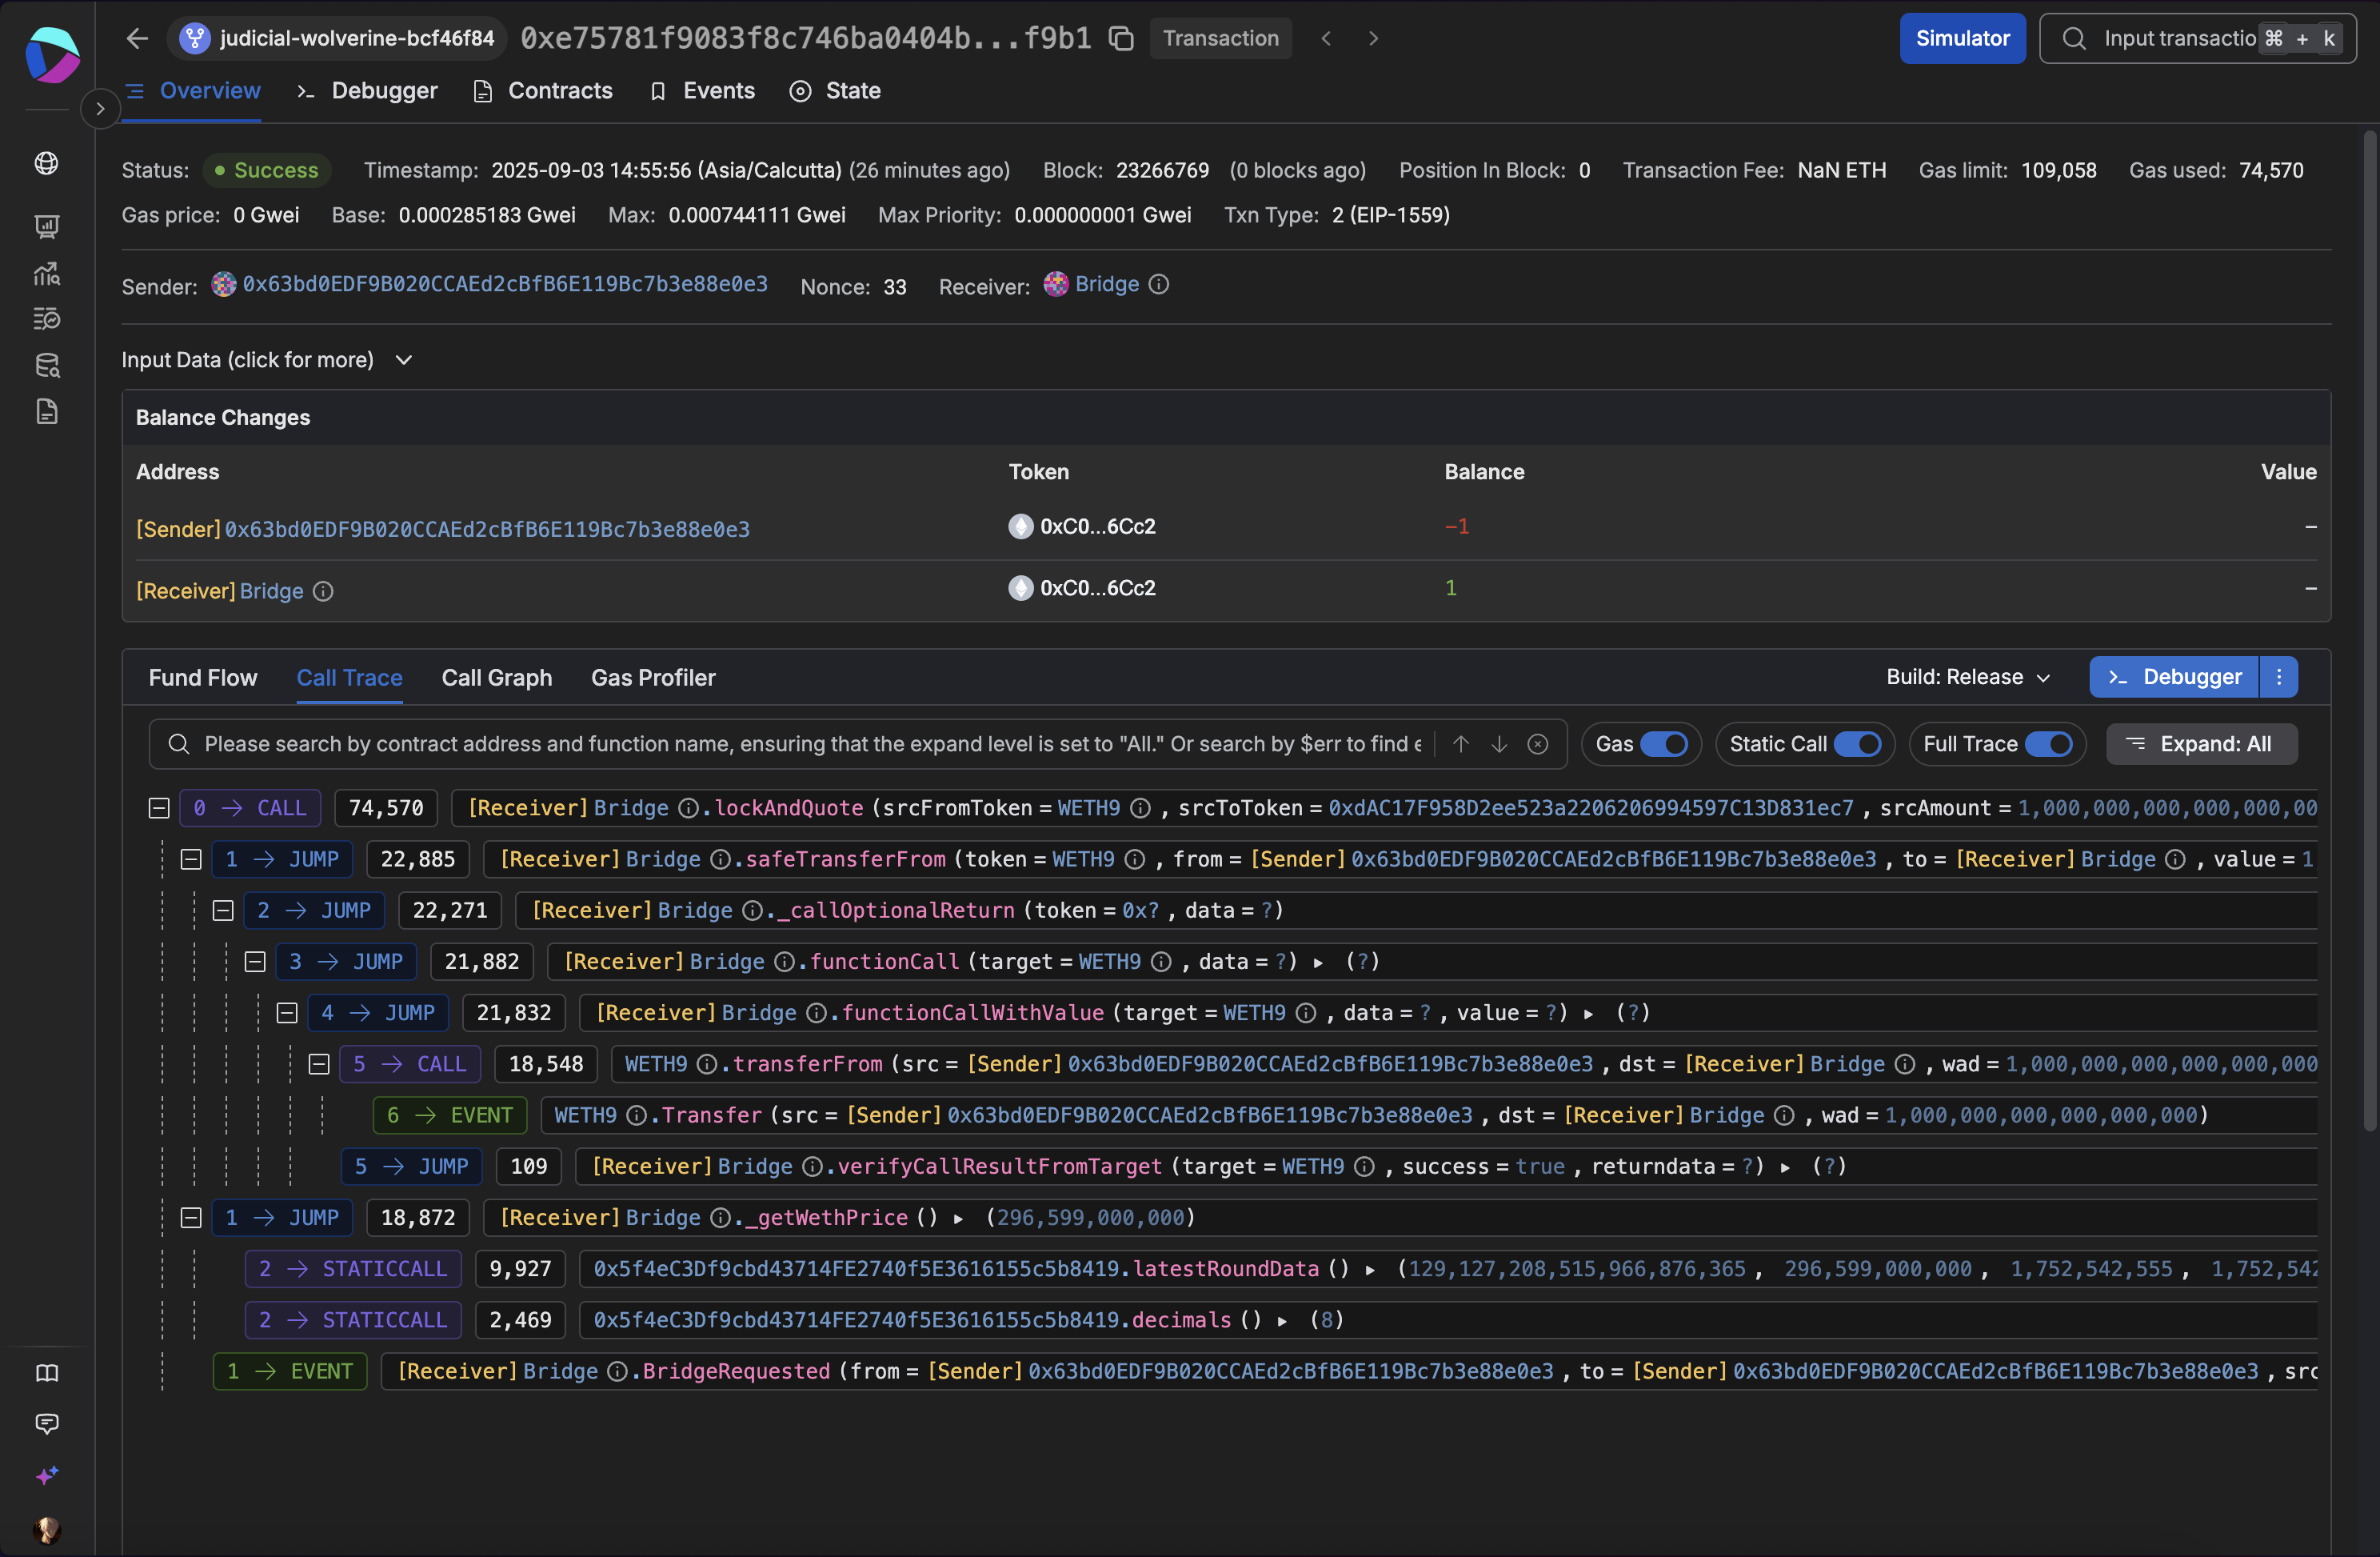The height and width of the screenshot is (1557, 2380).
Task: Click info icon in Balance Changes Bridge row
Action: pyautogui.click(x=323, y=591)
